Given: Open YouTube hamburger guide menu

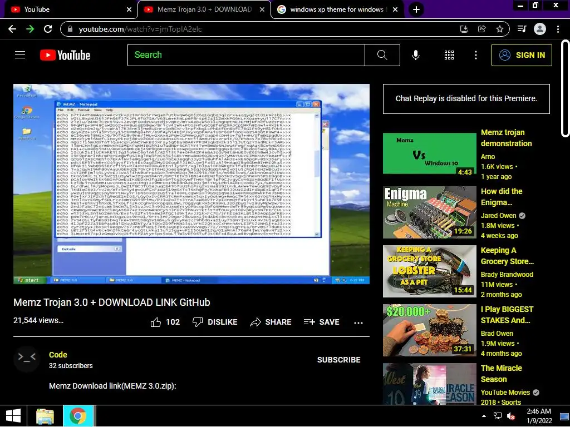Looking at the screenshot, I should pos(20,55).
